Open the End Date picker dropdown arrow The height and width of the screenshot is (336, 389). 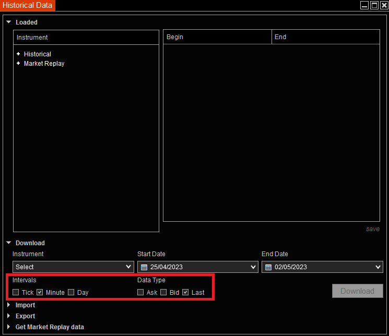pos(378,267)
